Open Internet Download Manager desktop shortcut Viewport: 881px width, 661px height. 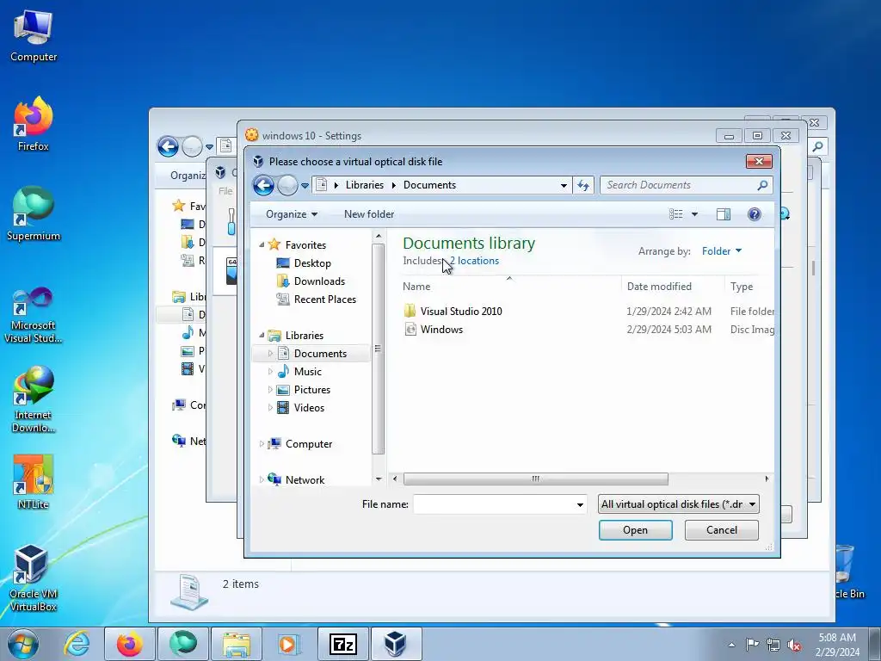(34, 399)
